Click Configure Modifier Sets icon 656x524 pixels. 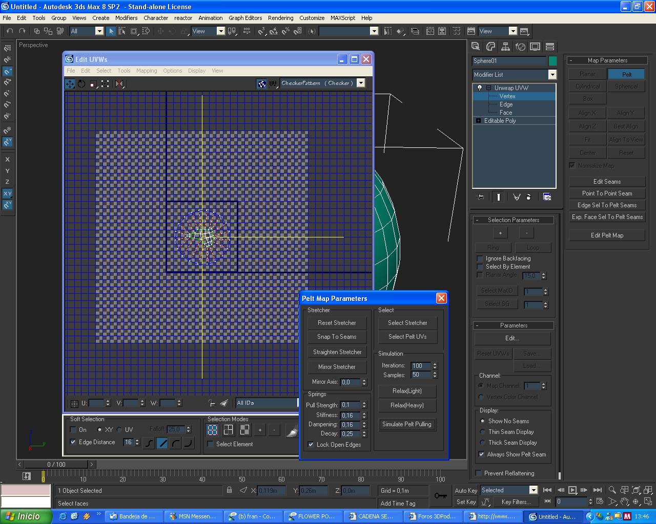547,197
